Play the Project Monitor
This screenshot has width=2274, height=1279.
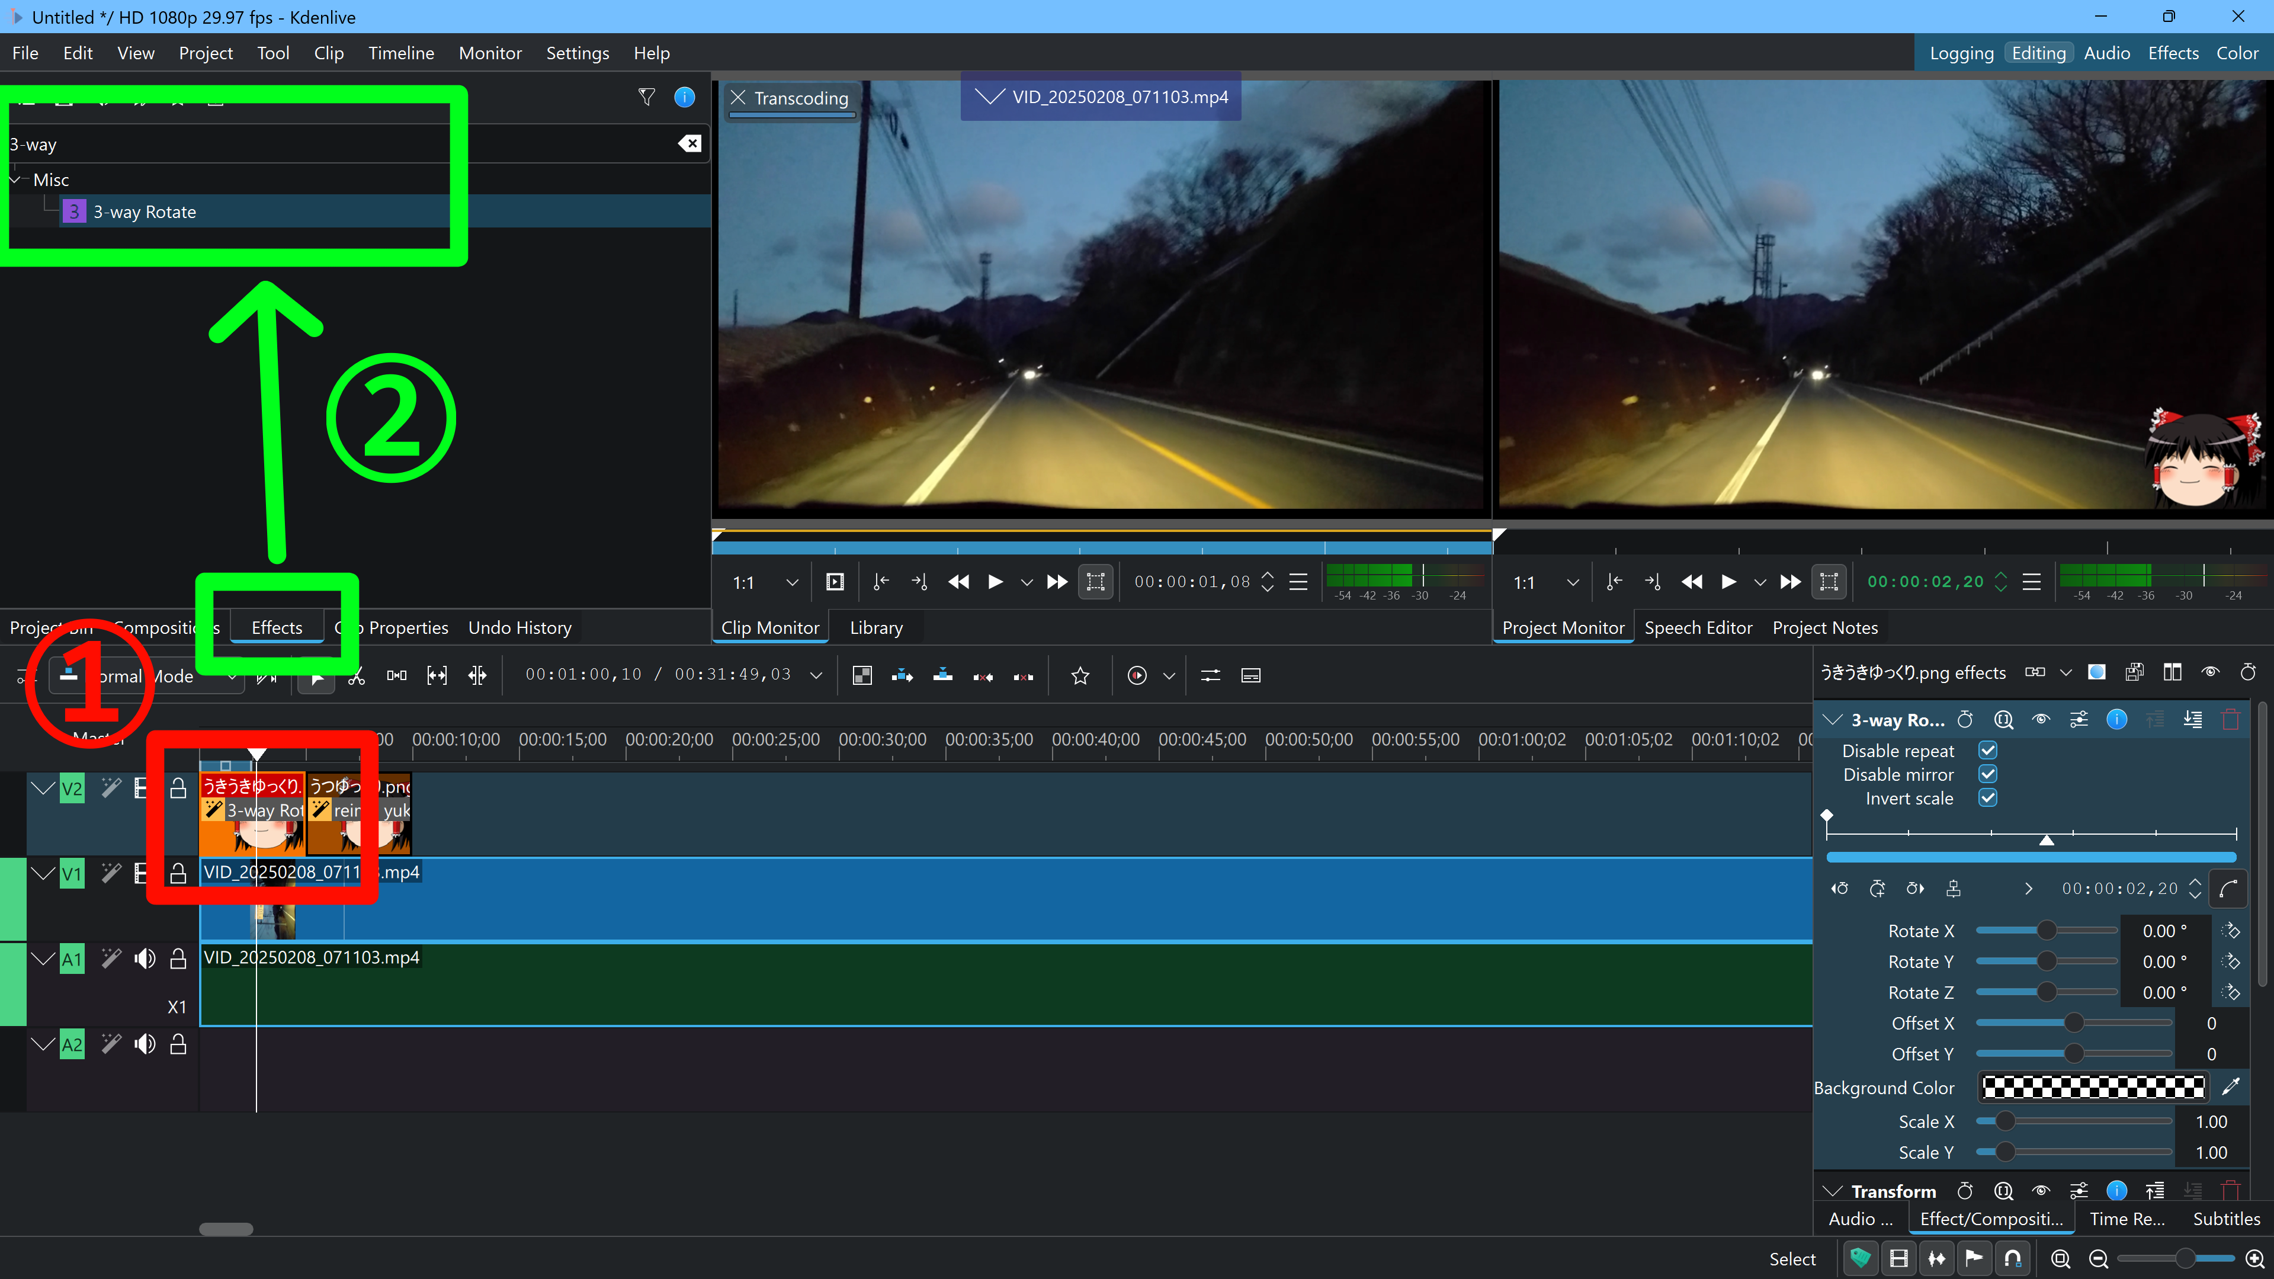pyautogui.click(x=1728, y=582)
